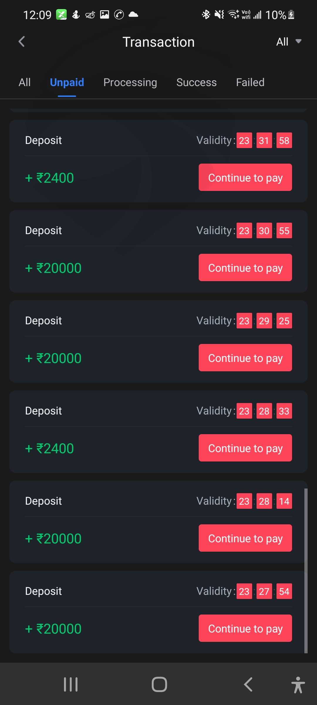Continue to pay deposit with validity 23:27:54
Image resolution: width=317 pixels, height=705 pixels.
point(245,628)
